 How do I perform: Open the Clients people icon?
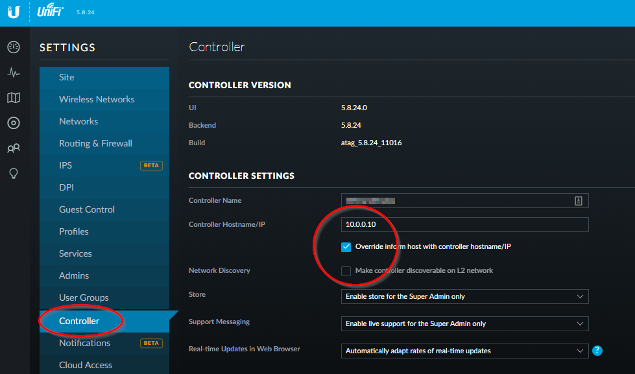(14, 148)
